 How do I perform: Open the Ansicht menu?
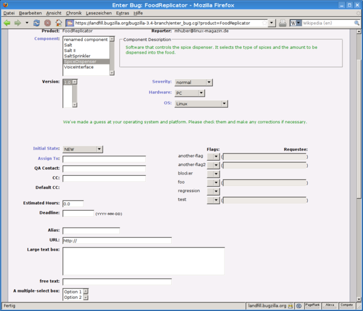(x=54, y=13)
